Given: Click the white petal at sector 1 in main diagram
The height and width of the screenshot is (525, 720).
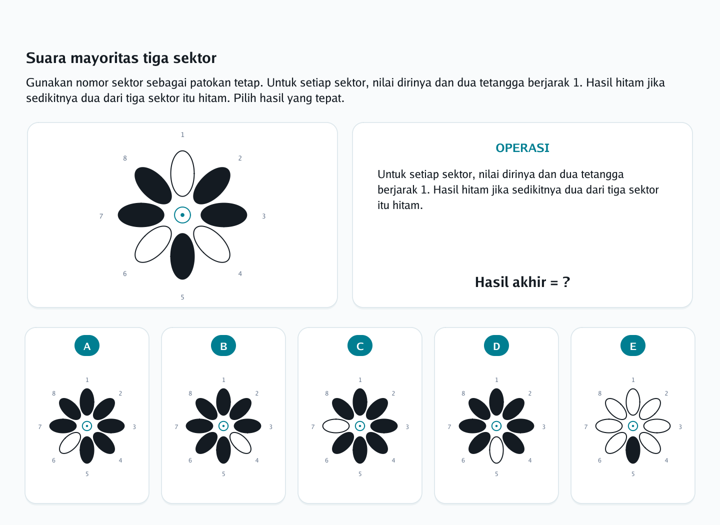Looking at the screenshot, I should pos(182,173).
